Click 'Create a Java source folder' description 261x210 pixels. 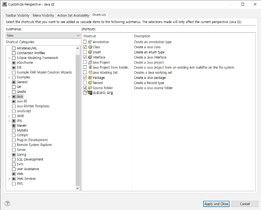pos(153,88)
